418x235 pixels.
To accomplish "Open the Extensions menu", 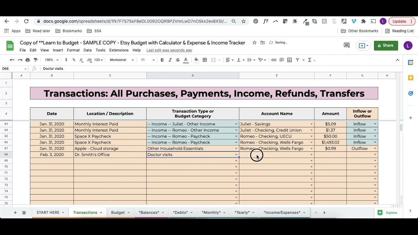I will pyautogui.click(x=119, y=50).
